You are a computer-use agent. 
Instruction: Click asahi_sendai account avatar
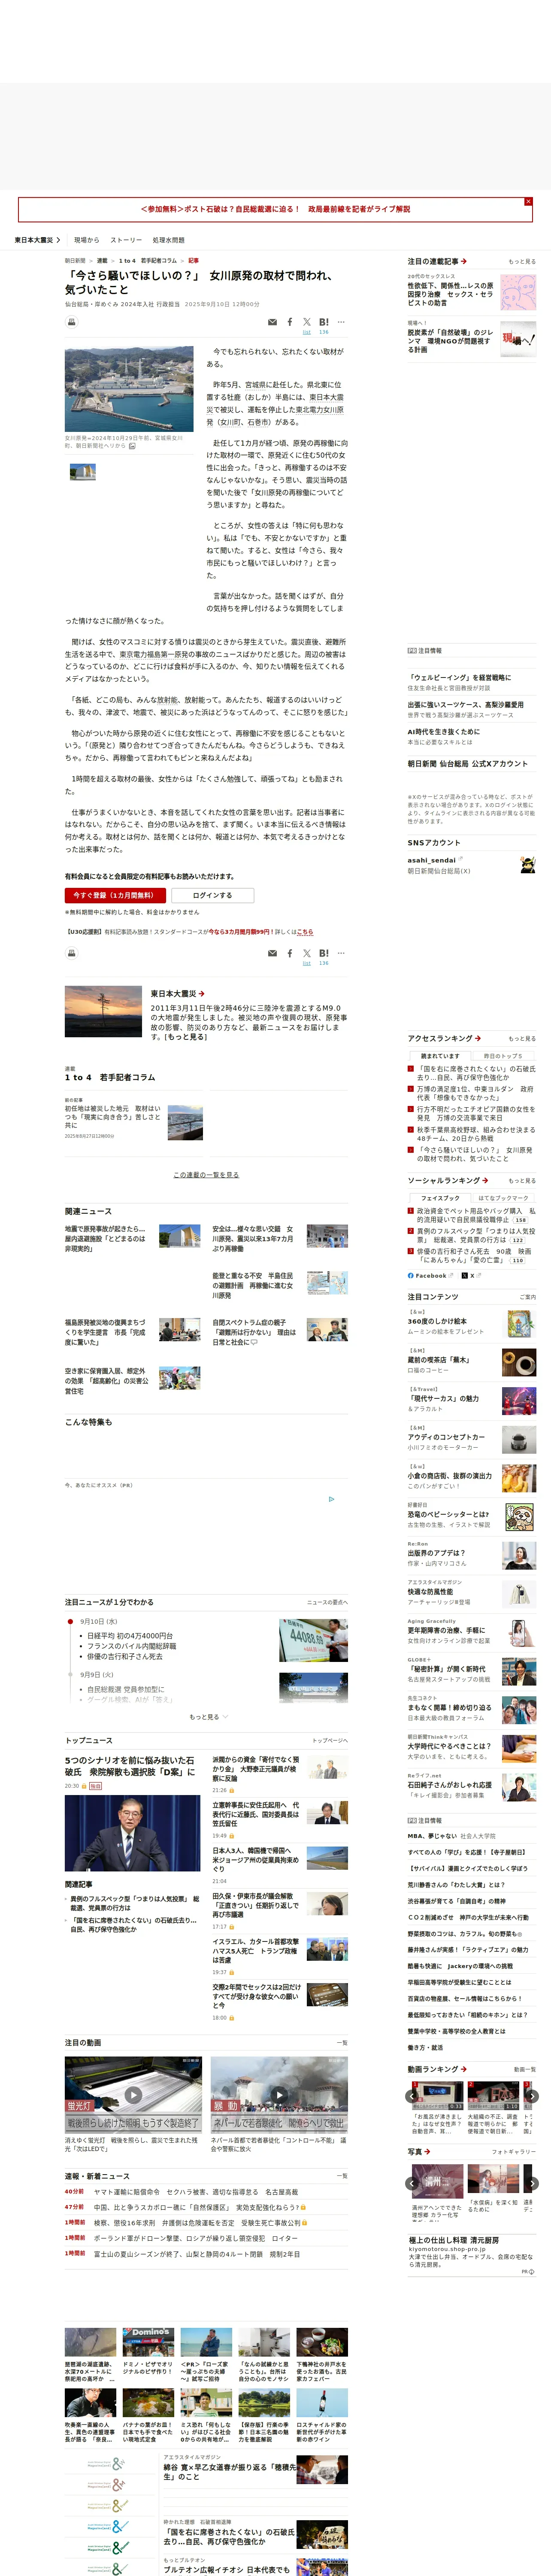click(x=527, y=865)
